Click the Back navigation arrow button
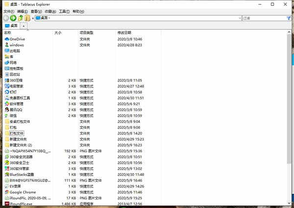The width and height of the screenshot is (294, 208). pos(5,18)
